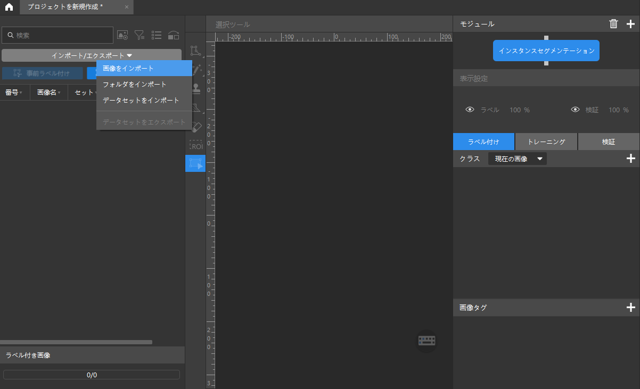Toggle validation (検証) visibility eye icon
The height and width of the screenshot is (389, 640).
coord(575,110)
